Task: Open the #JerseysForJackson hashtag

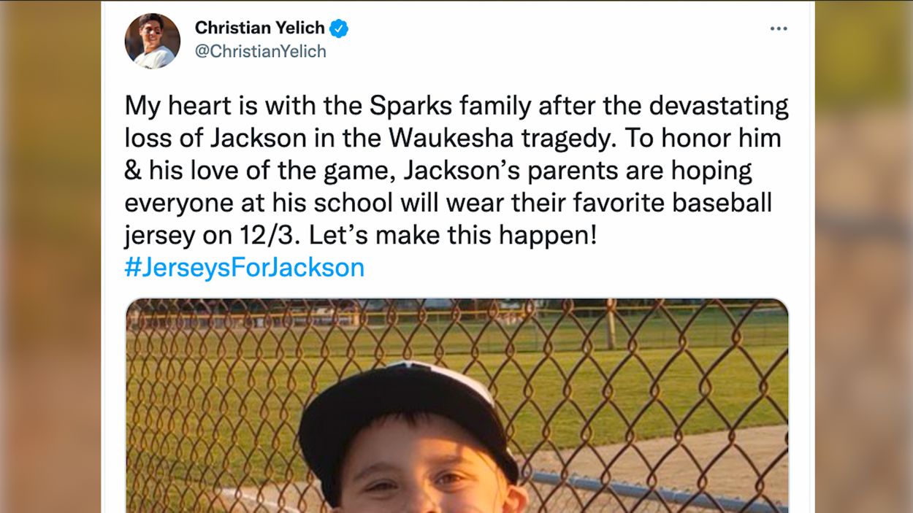Action: click(x=244, y=267)
